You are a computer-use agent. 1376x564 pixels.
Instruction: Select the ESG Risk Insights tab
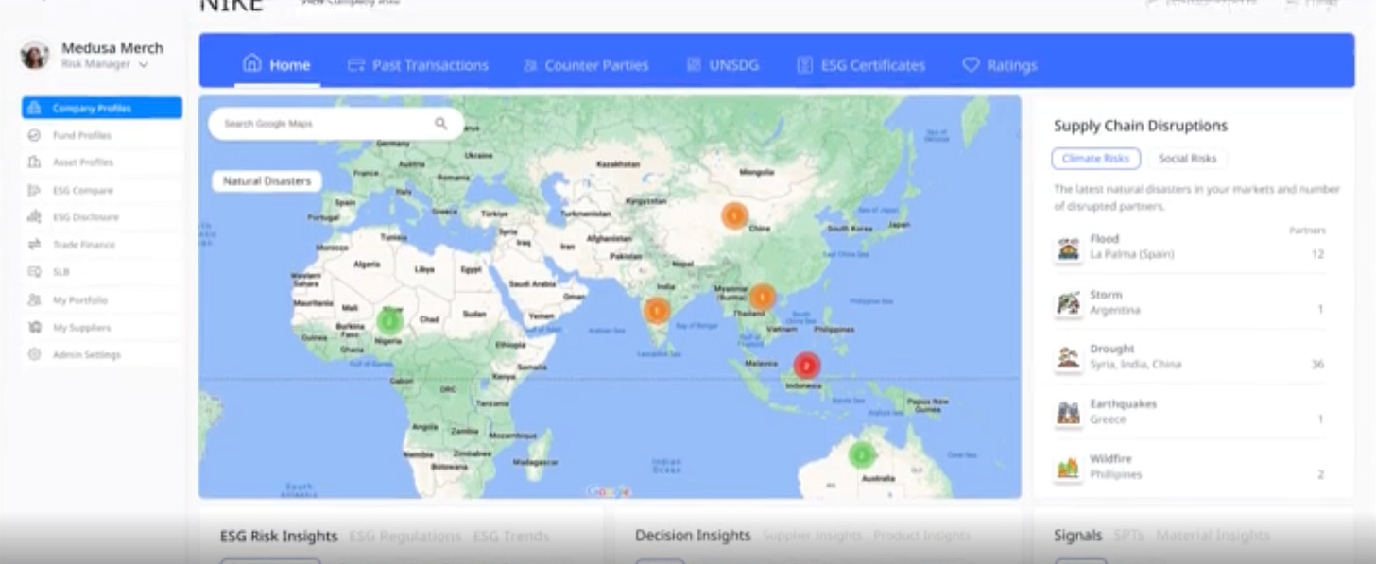pos(279,536)
